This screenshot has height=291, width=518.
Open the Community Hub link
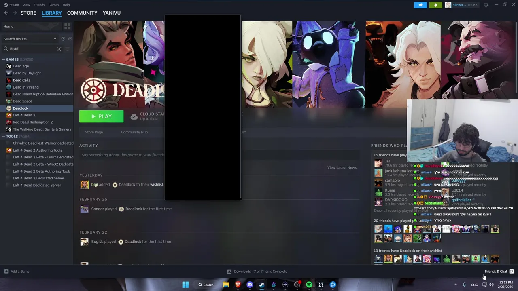pos(134,132)
